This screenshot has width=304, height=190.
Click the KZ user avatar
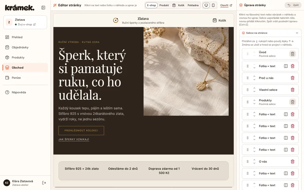click(x=7, y=183)
